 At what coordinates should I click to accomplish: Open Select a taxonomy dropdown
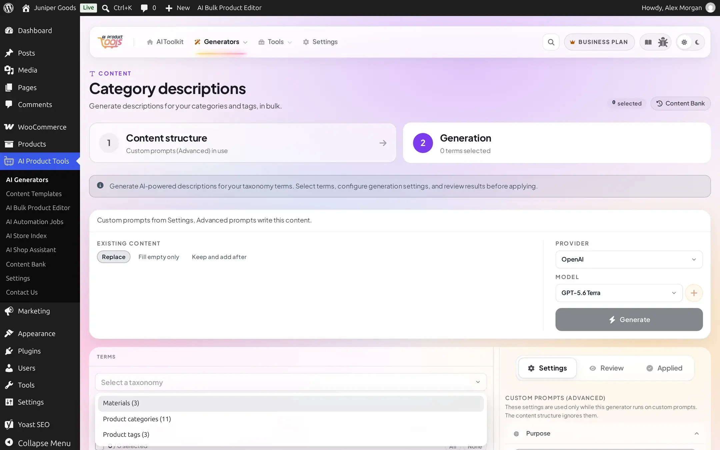pyautogui.click(x=291, y=382)
